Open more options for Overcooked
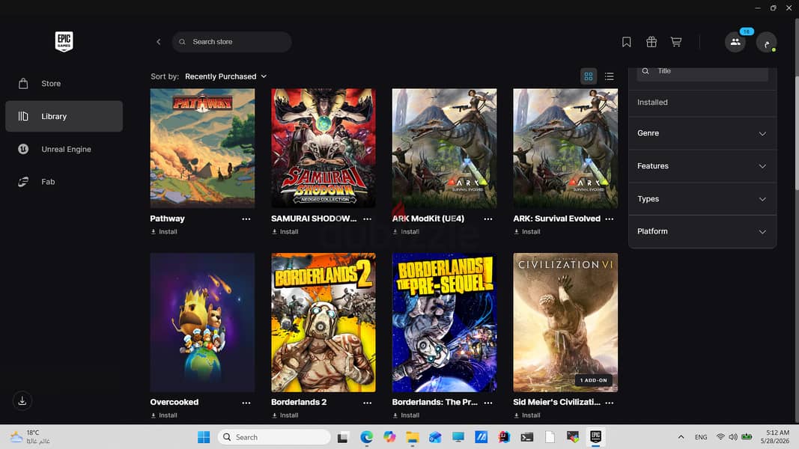The width and height of the screenshot is (799, 449). pos(246,403)
